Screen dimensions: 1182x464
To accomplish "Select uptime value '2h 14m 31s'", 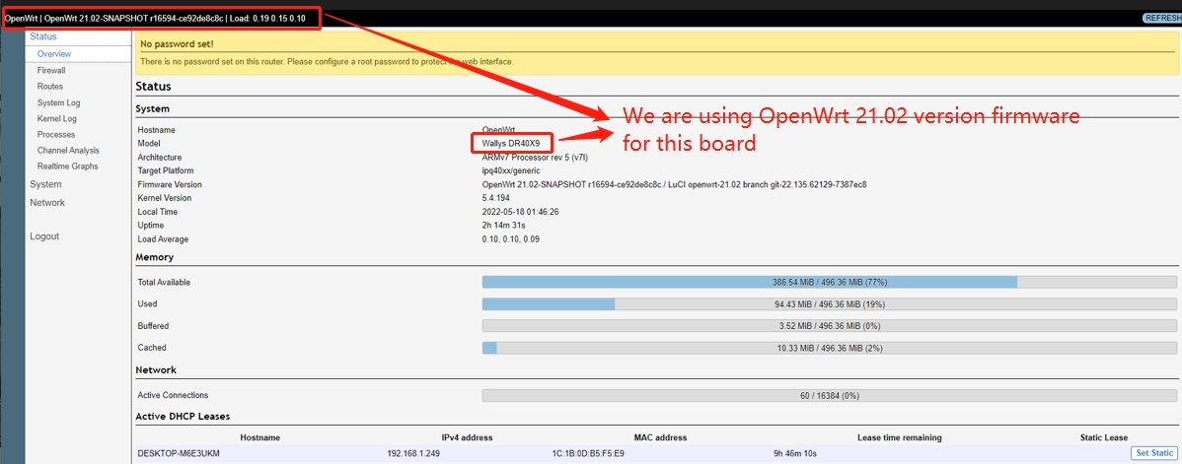I will 503,226.
